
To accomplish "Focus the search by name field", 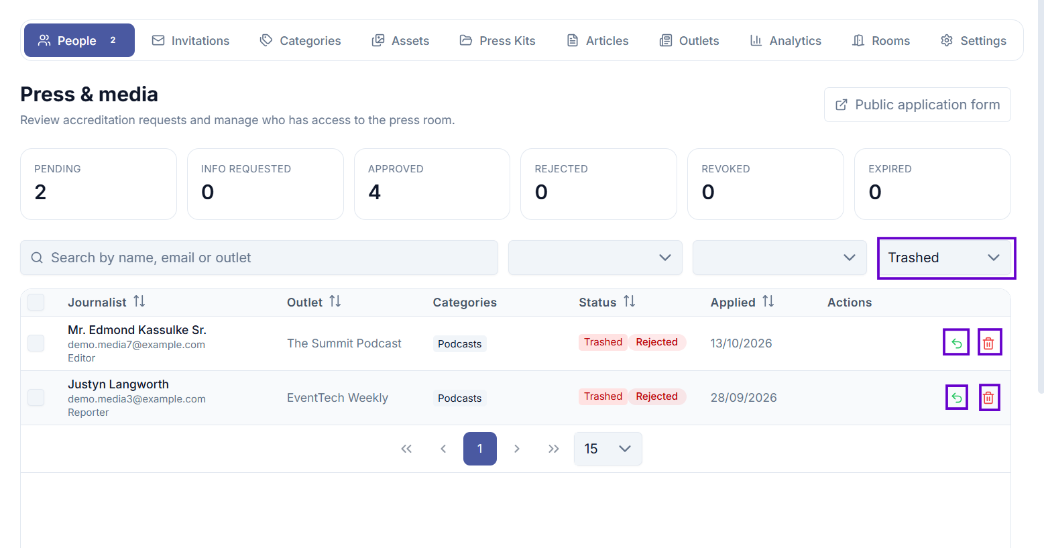I will [259, 258].
